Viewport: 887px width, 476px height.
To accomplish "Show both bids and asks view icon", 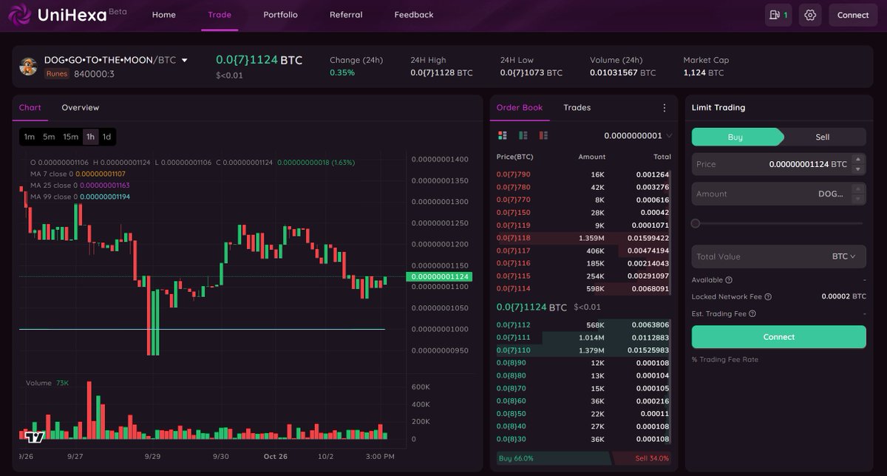I will click(x=503, y=135).
